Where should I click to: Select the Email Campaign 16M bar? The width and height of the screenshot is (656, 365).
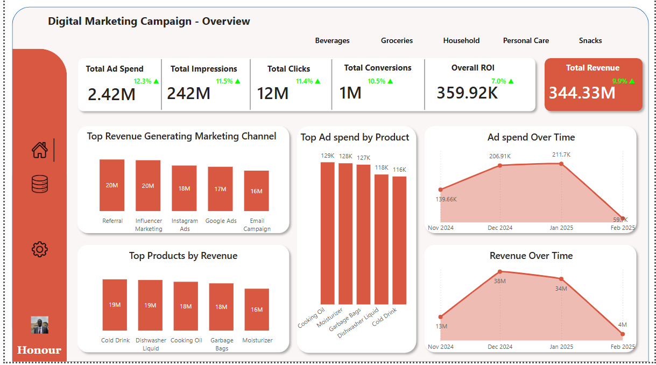(256, 191)
